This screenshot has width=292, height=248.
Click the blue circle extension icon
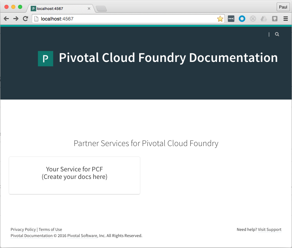pyautogui.click(x=242, y=19)
